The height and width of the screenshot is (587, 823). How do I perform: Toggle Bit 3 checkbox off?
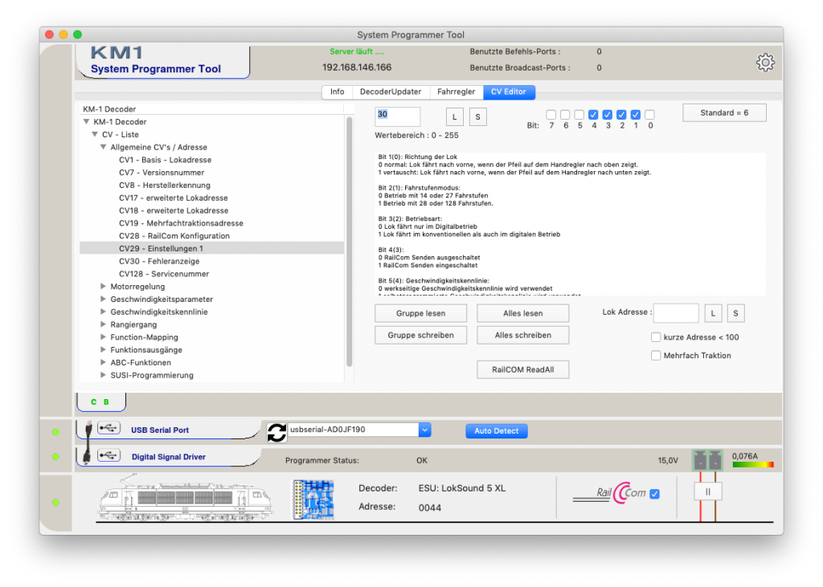click(607, 114)
